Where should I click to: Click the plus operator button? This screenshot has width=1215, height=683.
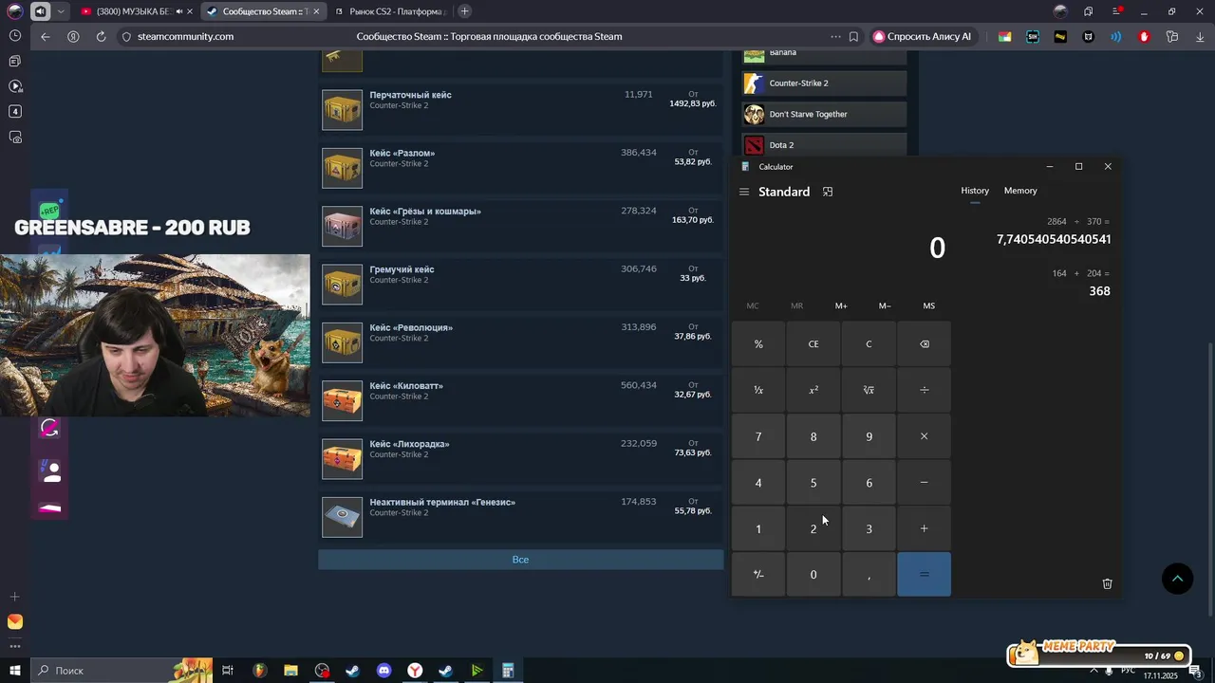[924, 528]
